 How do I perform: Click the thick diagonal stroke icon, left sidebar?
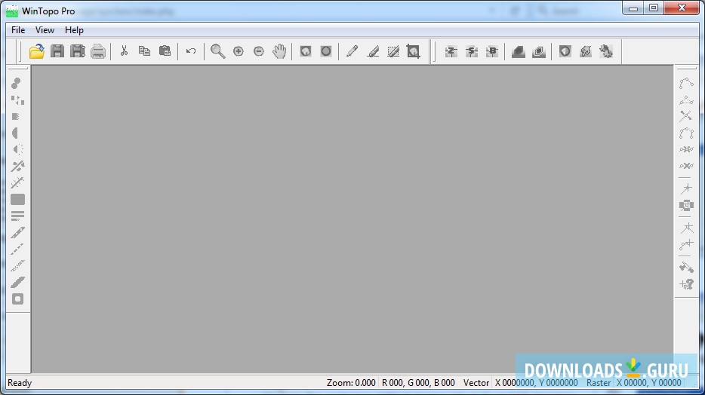click(17, 283)
